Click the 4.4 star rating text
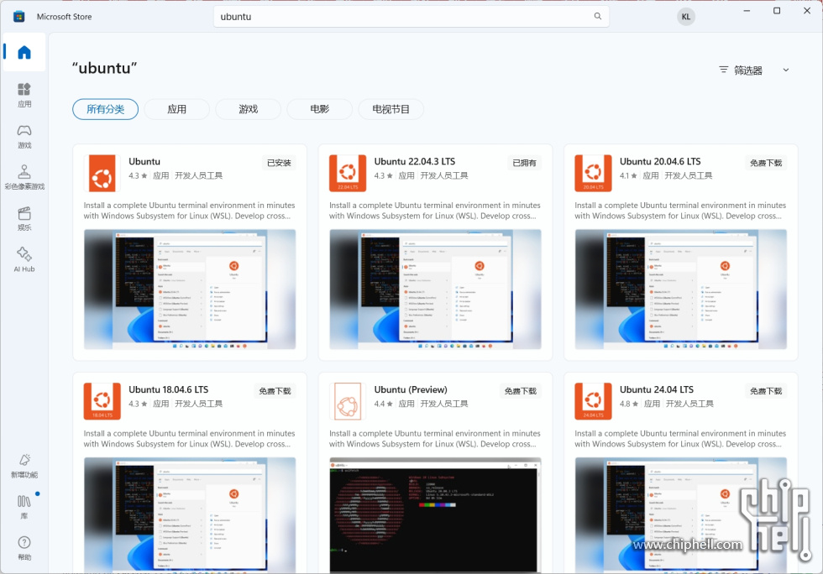Screen dimensions: 823x574 coord(383,404)
